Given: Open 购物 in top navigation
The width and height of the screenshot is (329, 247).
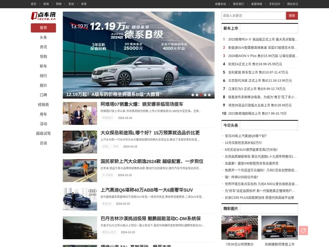Looking at the screenshot, I should point(59,4).
